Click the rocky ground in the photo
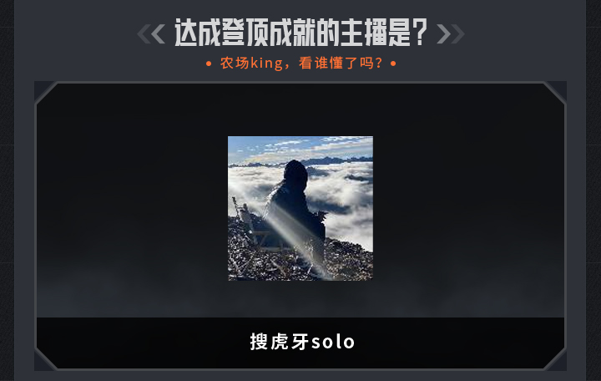The width and height of the screenshot is (601, 381). [300, 263]
